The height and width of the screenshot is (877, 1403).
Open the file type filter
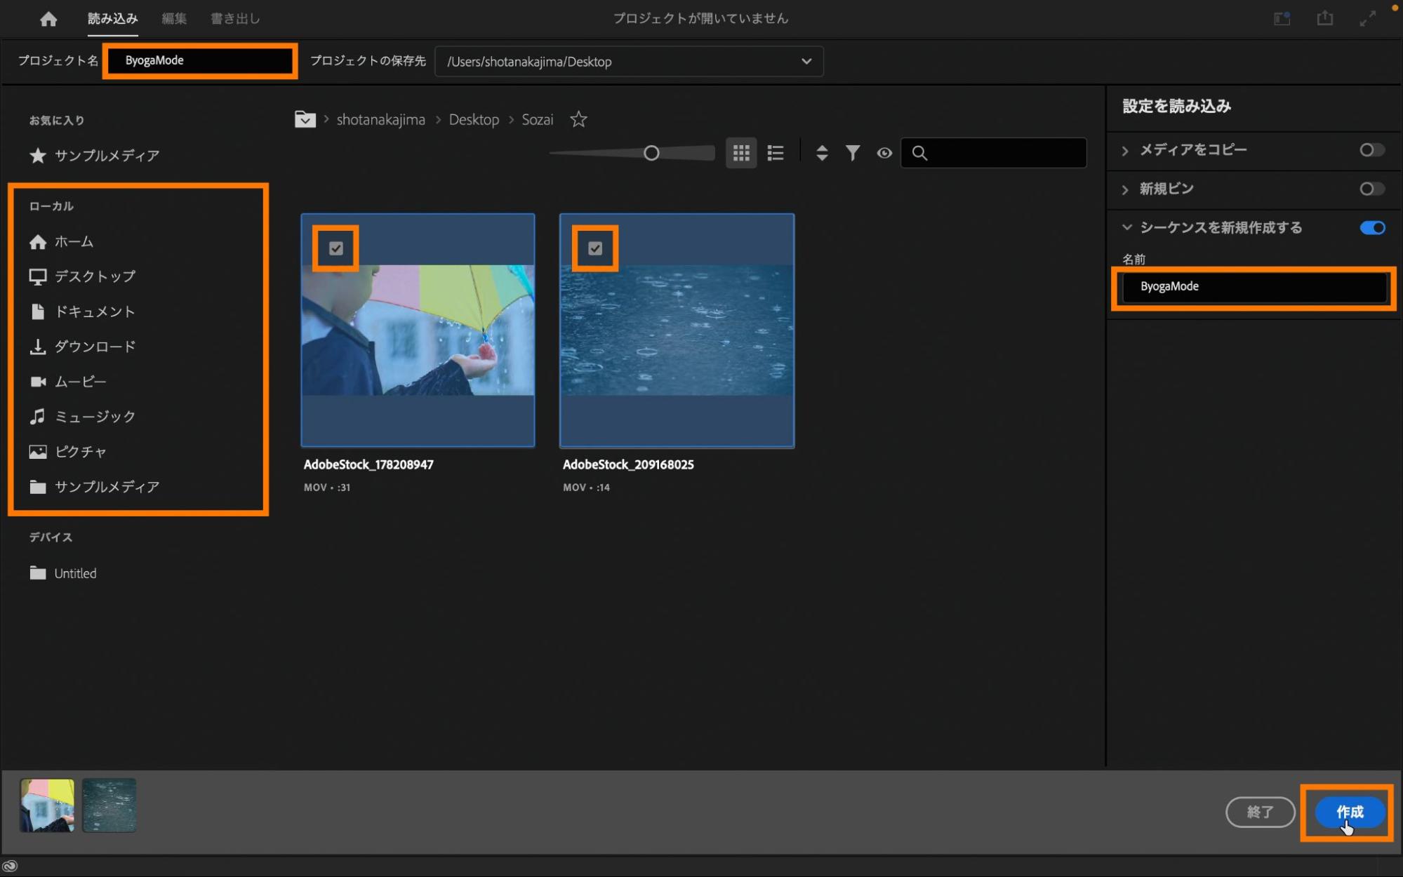click(853, 153)
